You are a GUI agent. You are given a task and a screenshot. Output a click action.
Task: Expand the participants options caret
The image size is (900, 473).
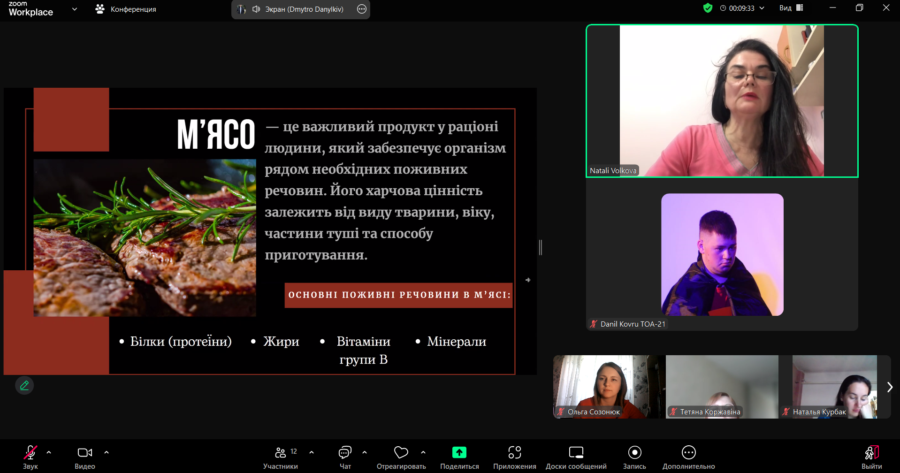[x=312, y=452]
